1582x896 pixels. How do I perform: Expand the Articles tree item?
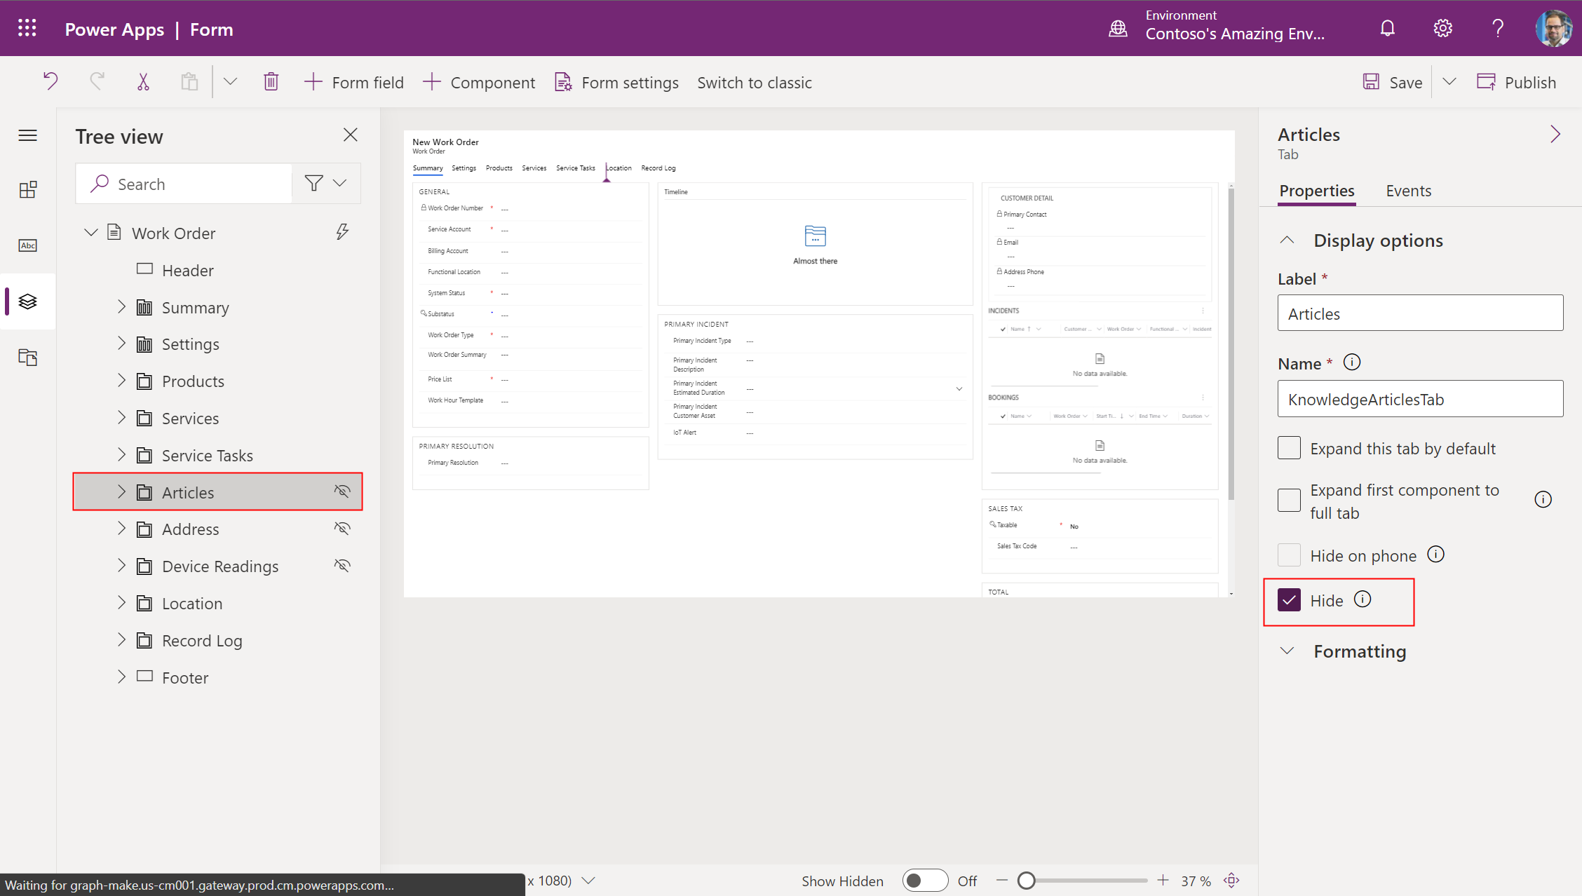pyautogui.click(x=119, y=491)
